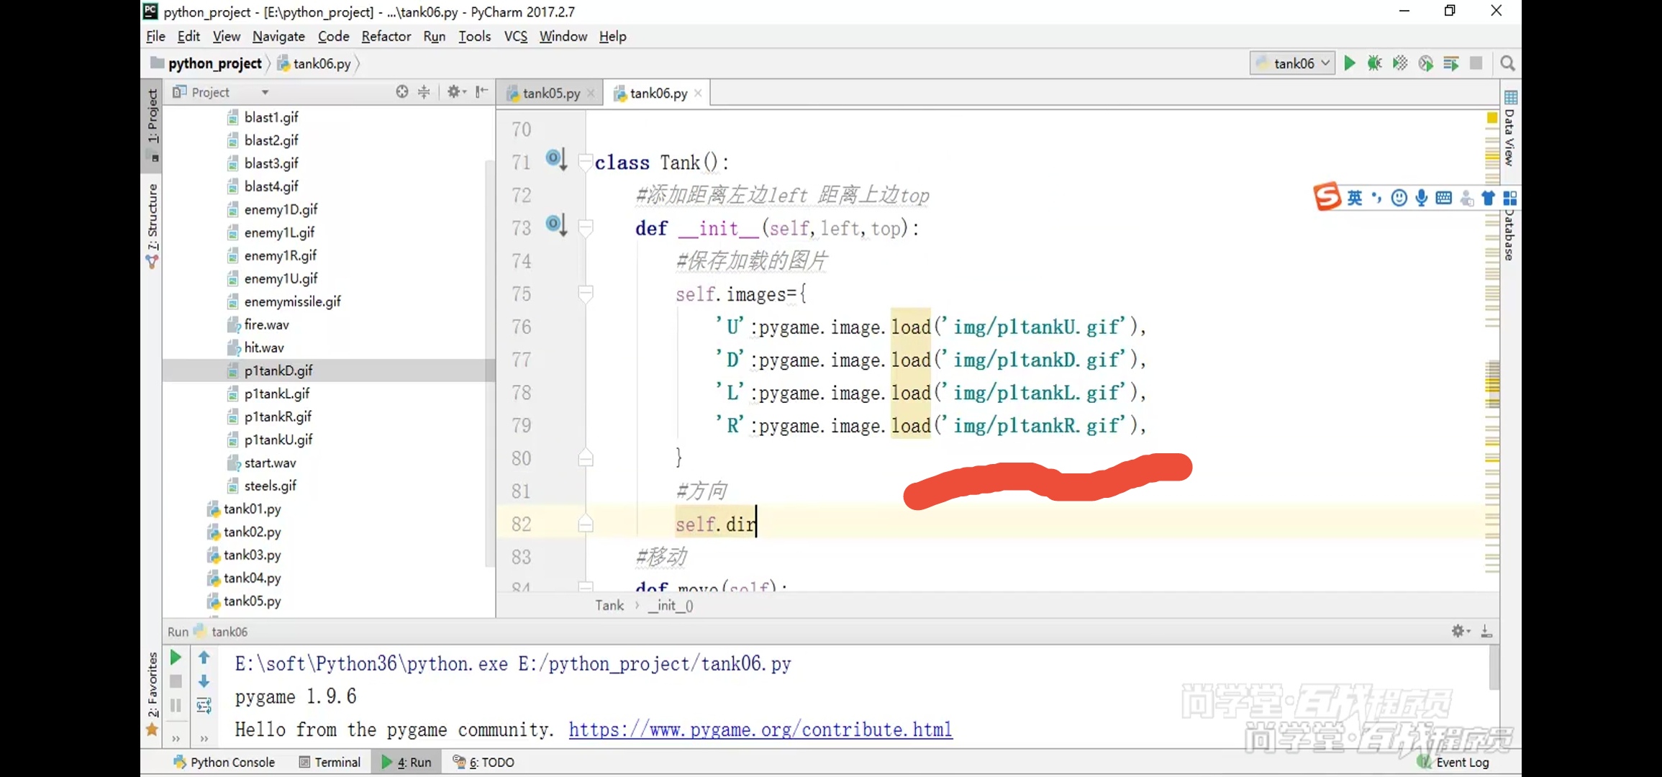Open Python Console tool window
The height and width of the screenshot is (777, 1662).
[x=224, y=762]
